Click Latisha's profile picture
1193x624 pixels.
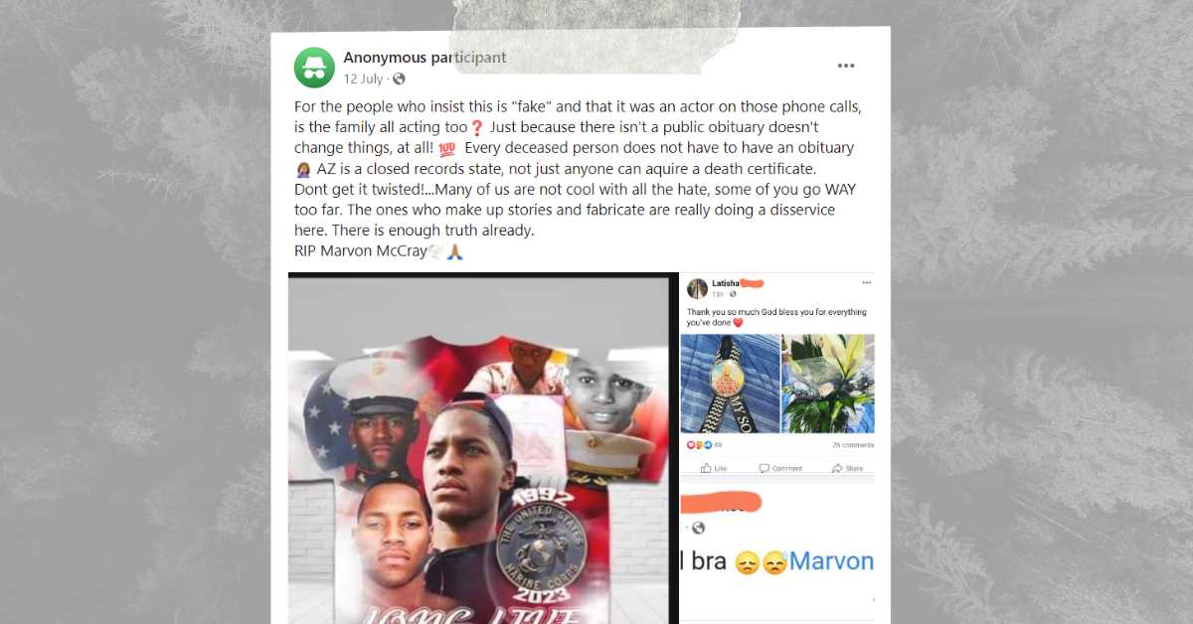click(x=697, y=288)
